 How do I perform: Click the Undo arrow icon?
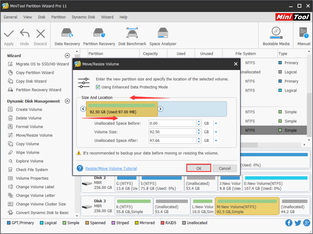(x=25, y=33)
